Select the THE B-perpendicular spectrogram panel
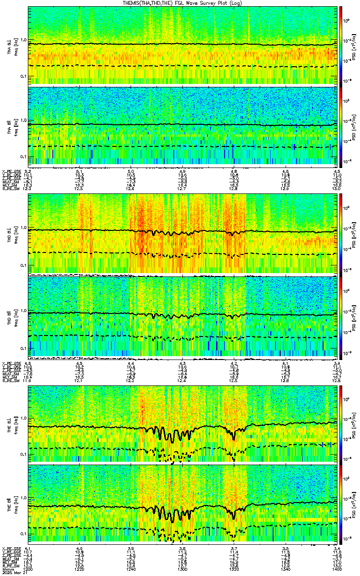This screenshot has width=360, height=576. (x=182, y=424)
